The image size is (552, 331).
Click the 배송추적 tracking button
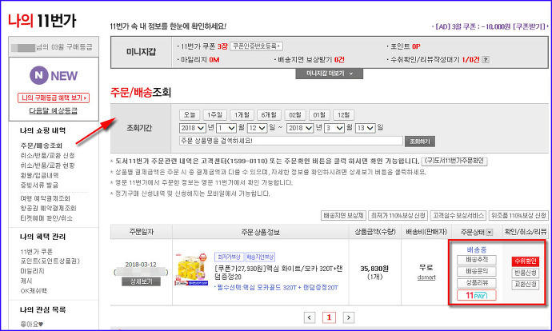tap(477, 260)
